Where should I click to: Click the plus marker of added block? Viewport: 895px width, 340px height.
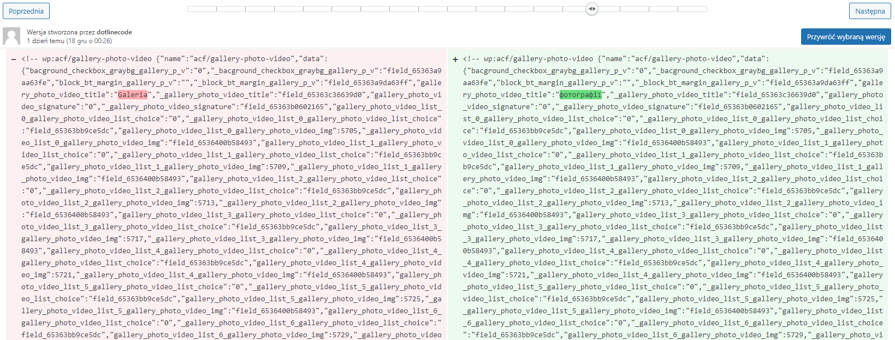pos(455,59)
